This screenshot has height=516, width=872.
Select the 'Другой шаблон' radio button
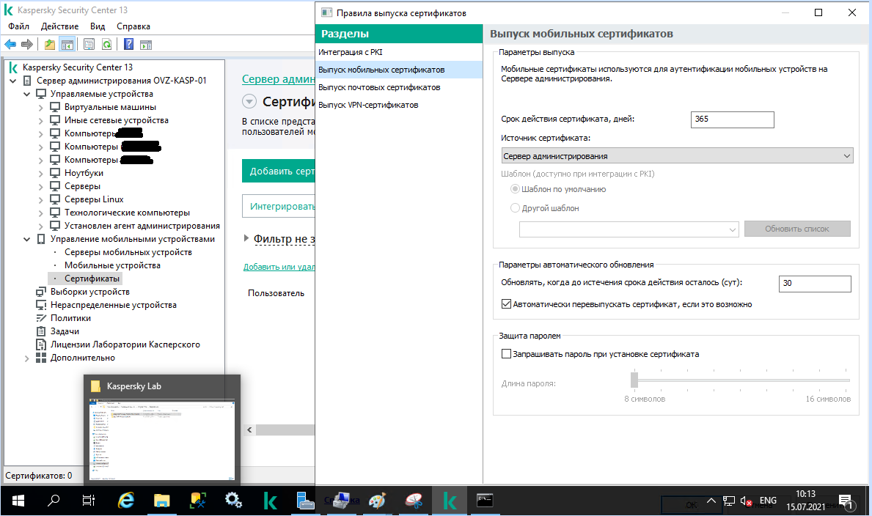515,208
